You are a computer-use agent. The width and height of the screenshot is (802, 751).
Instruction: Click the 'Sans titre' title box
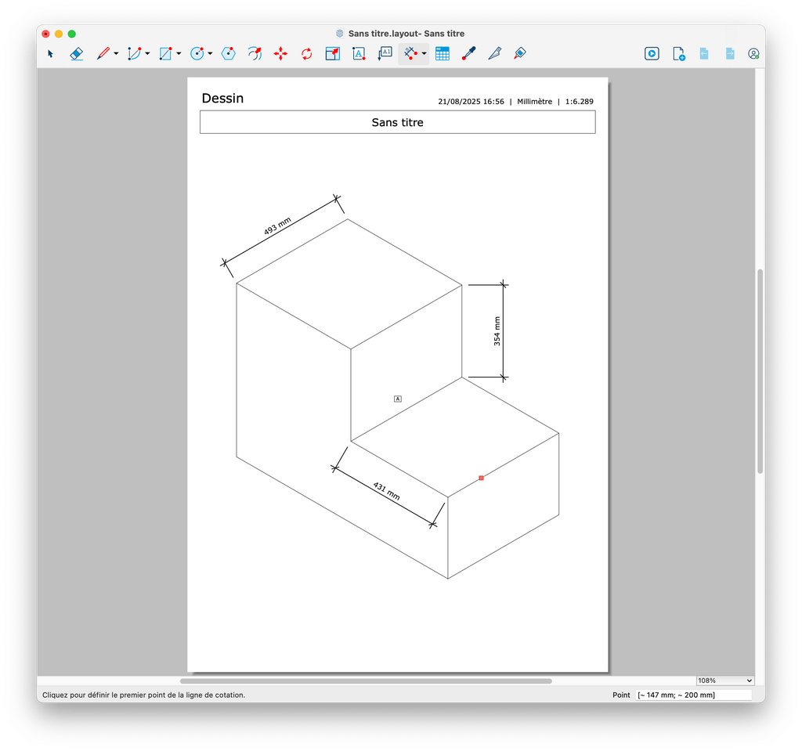397,122
